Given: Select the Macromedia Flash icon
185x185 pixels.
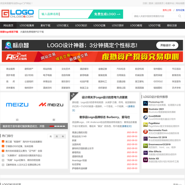Looking at the screenshot, I should click(x=145, y=132).
